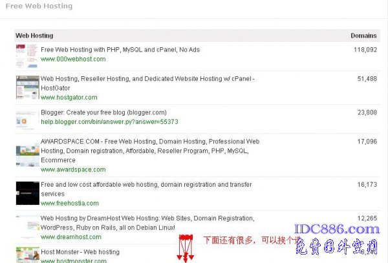The width and height of the screenshot is (388, 263).
Task: Open the DreamHost site thumbnail
Action: [x=27, y=227]
